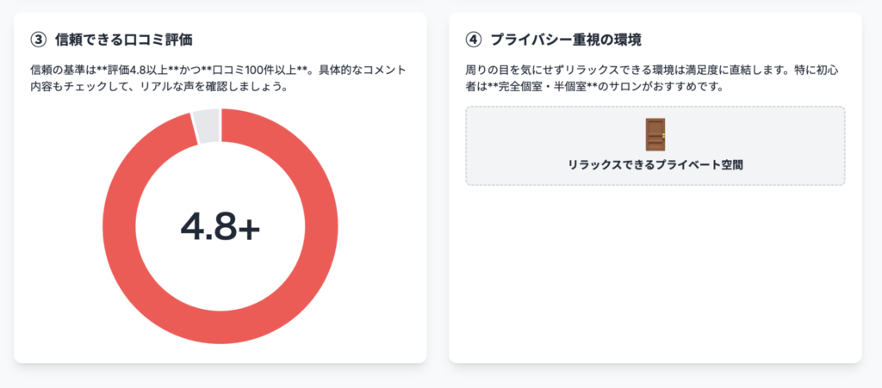The width and height of the screenshot is (882, 388).
Task: Click the circled number 4 icon
Action: click(474, 40)
